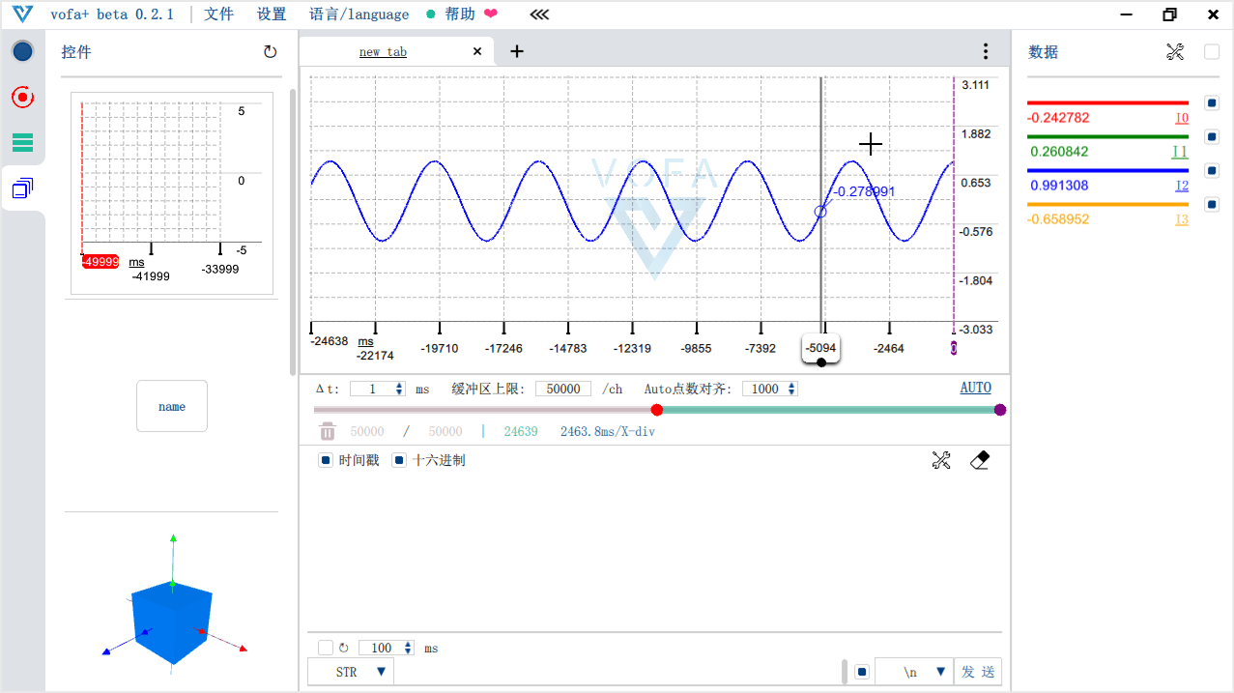The height and width of the screenshot is (693, 1234).
Task: Click the red record sidebar icon
Action: pyautogui.click(x=22, y=97)
